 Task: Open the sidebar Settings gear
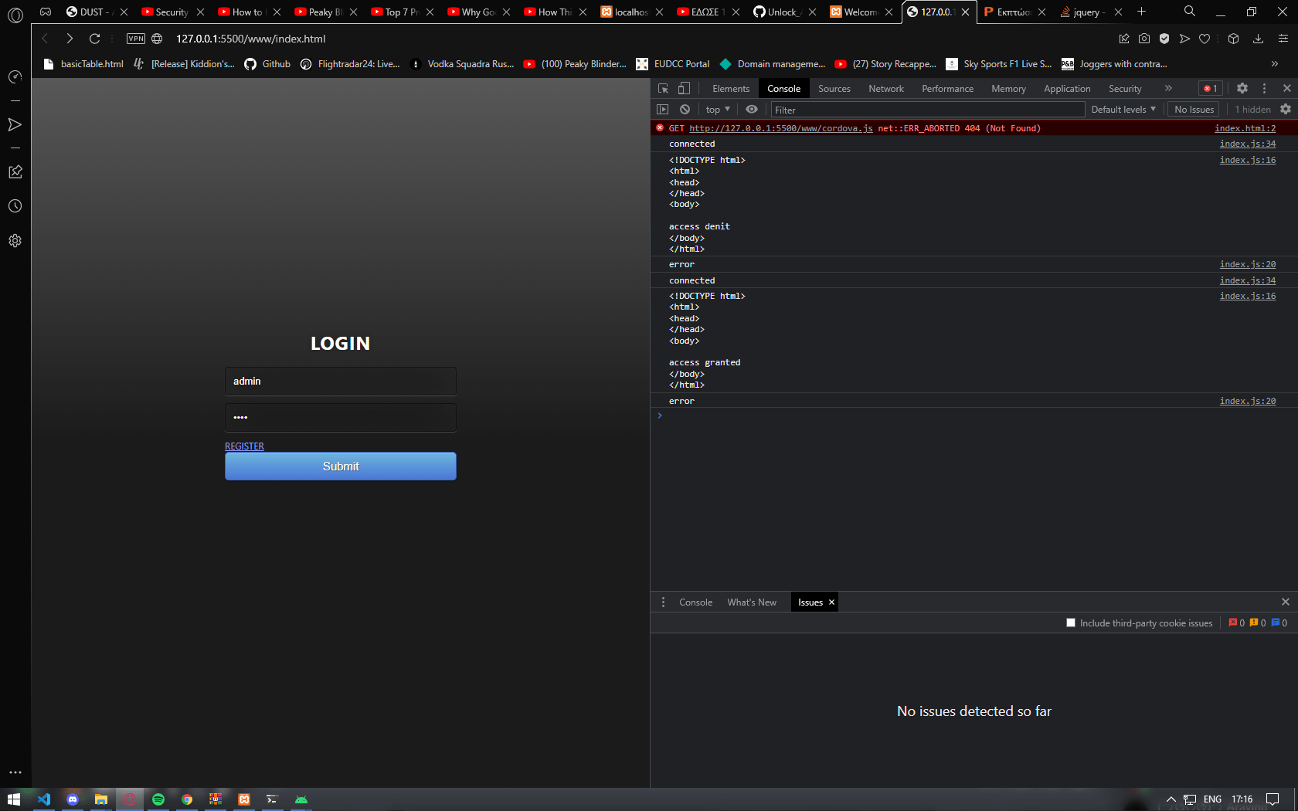[x=15, y=241]
